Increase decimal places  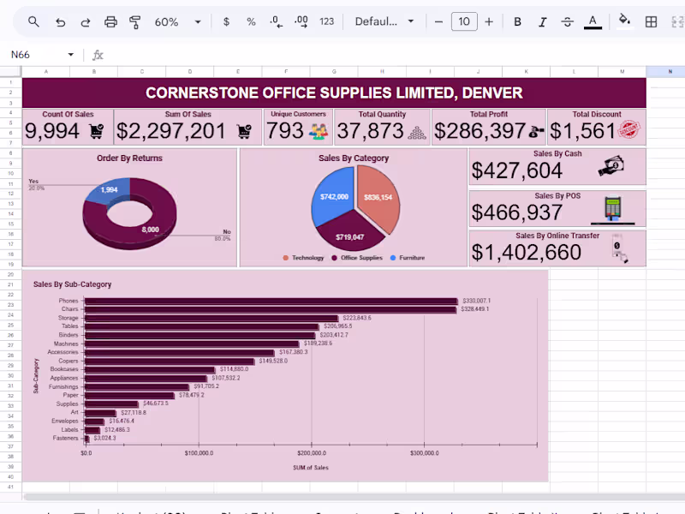(301, 21)
